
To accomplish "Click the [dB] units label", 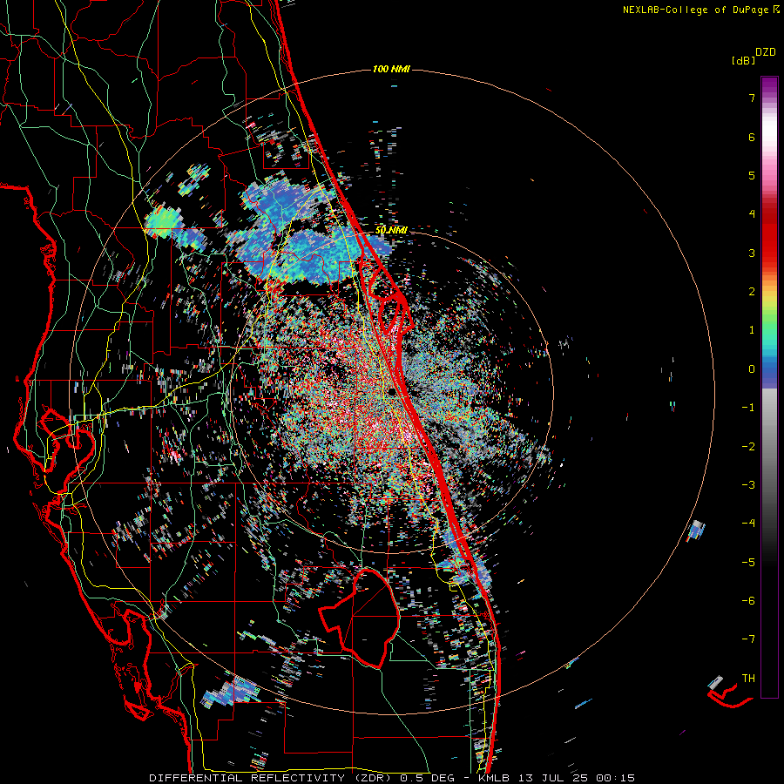I will [x=744, y=60].
